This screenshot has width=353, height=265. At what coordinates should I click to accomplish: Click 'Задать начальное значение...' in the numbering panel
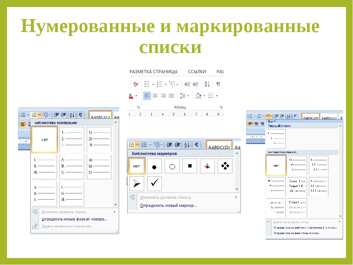[67, 226]
